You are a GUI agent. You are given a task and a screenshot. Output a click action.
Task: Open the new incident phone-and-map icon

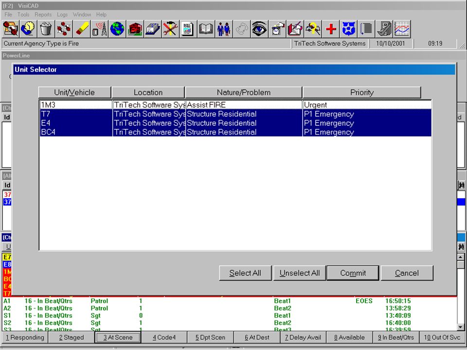(x=10, y=29)
